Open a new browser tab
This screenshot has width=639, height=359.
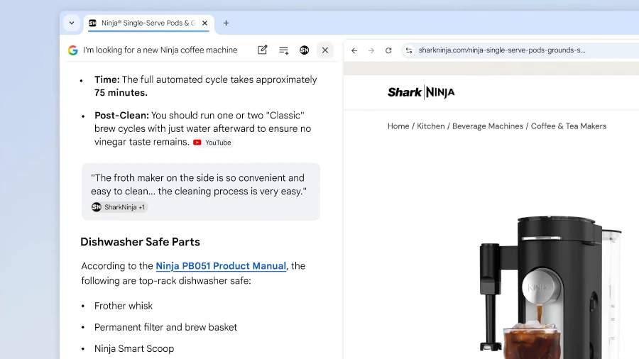(x=226, y=23)
